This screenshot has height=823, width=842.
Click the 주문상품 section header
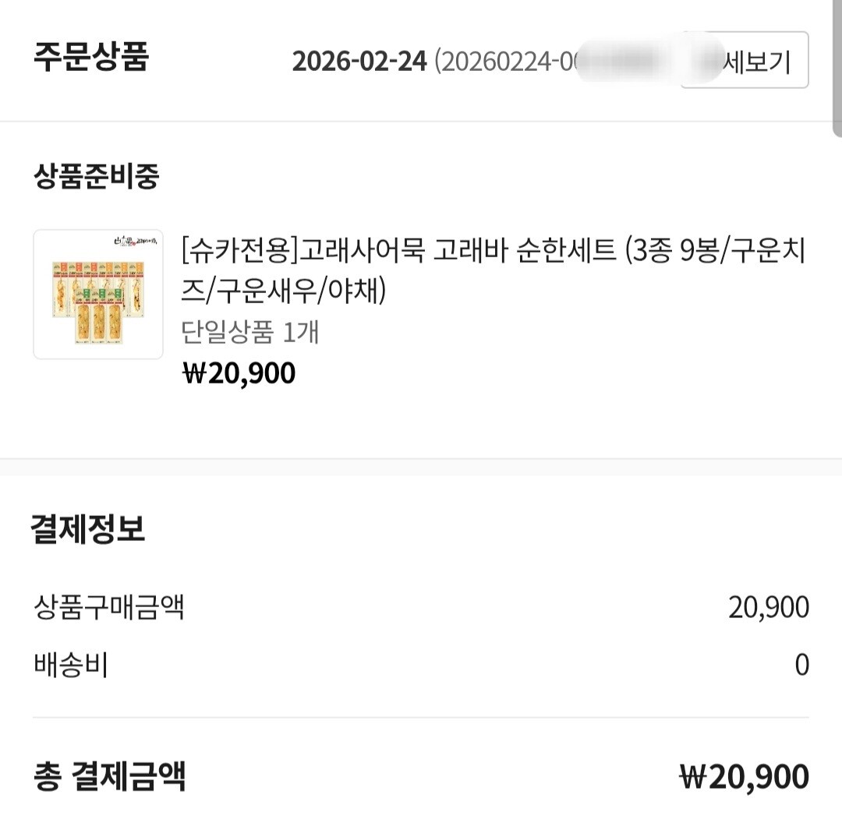90,58
